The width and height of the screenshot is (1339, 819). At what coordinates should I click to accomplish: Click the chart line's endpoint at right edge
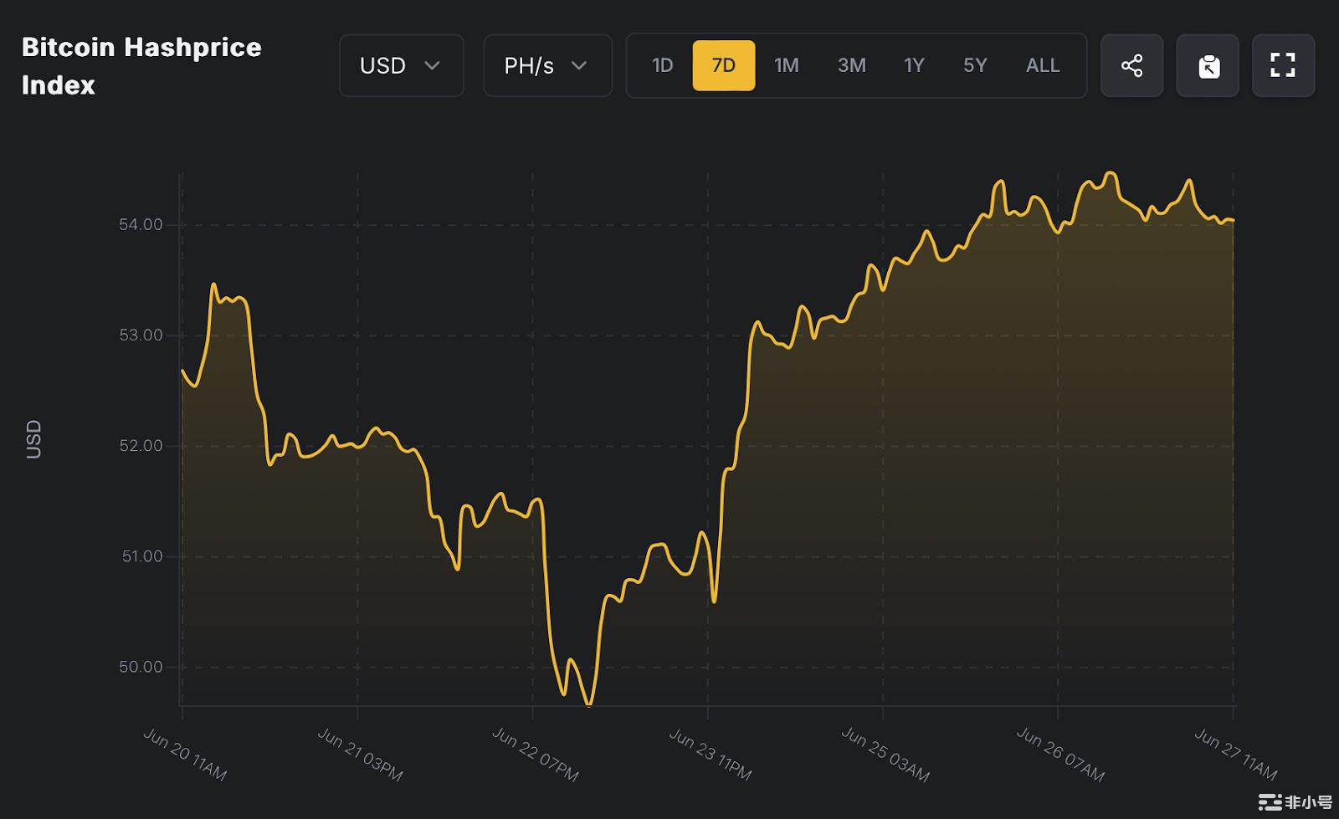coord(1233,221)
